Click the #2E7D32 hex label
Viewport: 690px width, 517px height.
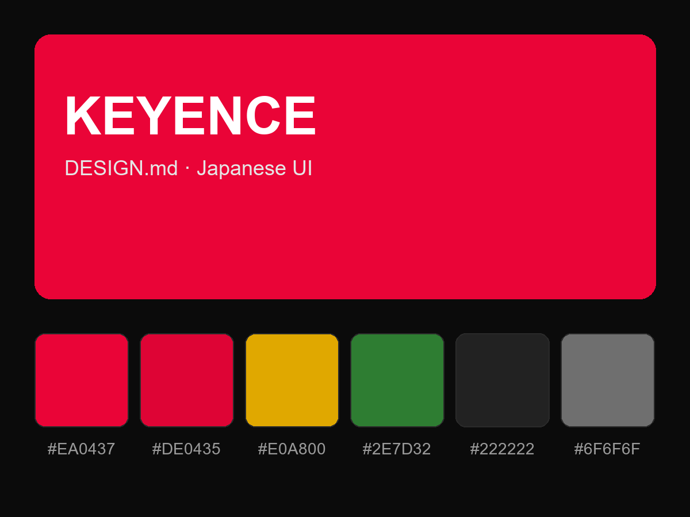[x=397, y=449]
